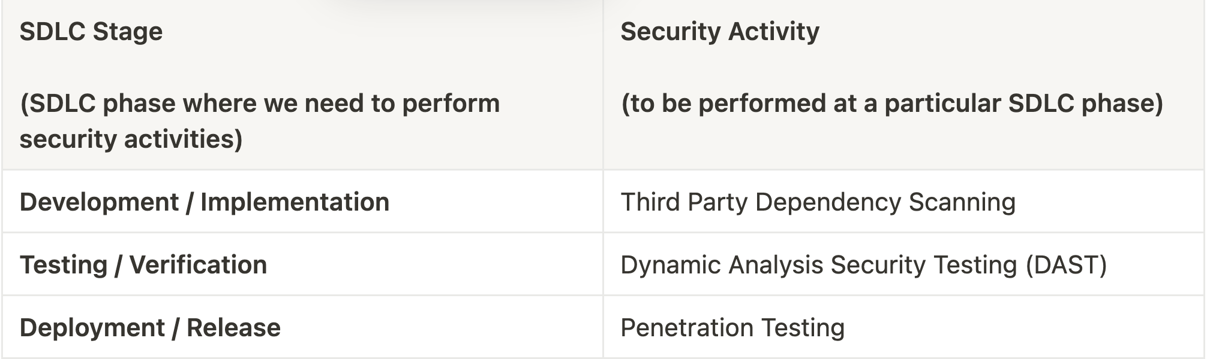The image size is (1207, 359).
Task: Select the "Testing / Verification" cell
Action: [x=143, y=265]
